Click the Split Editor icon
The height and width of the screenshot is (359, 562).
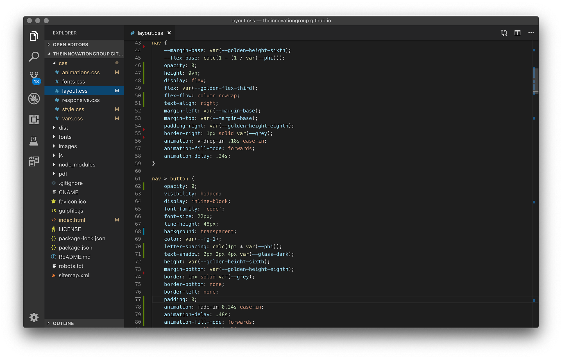[517, 33]
